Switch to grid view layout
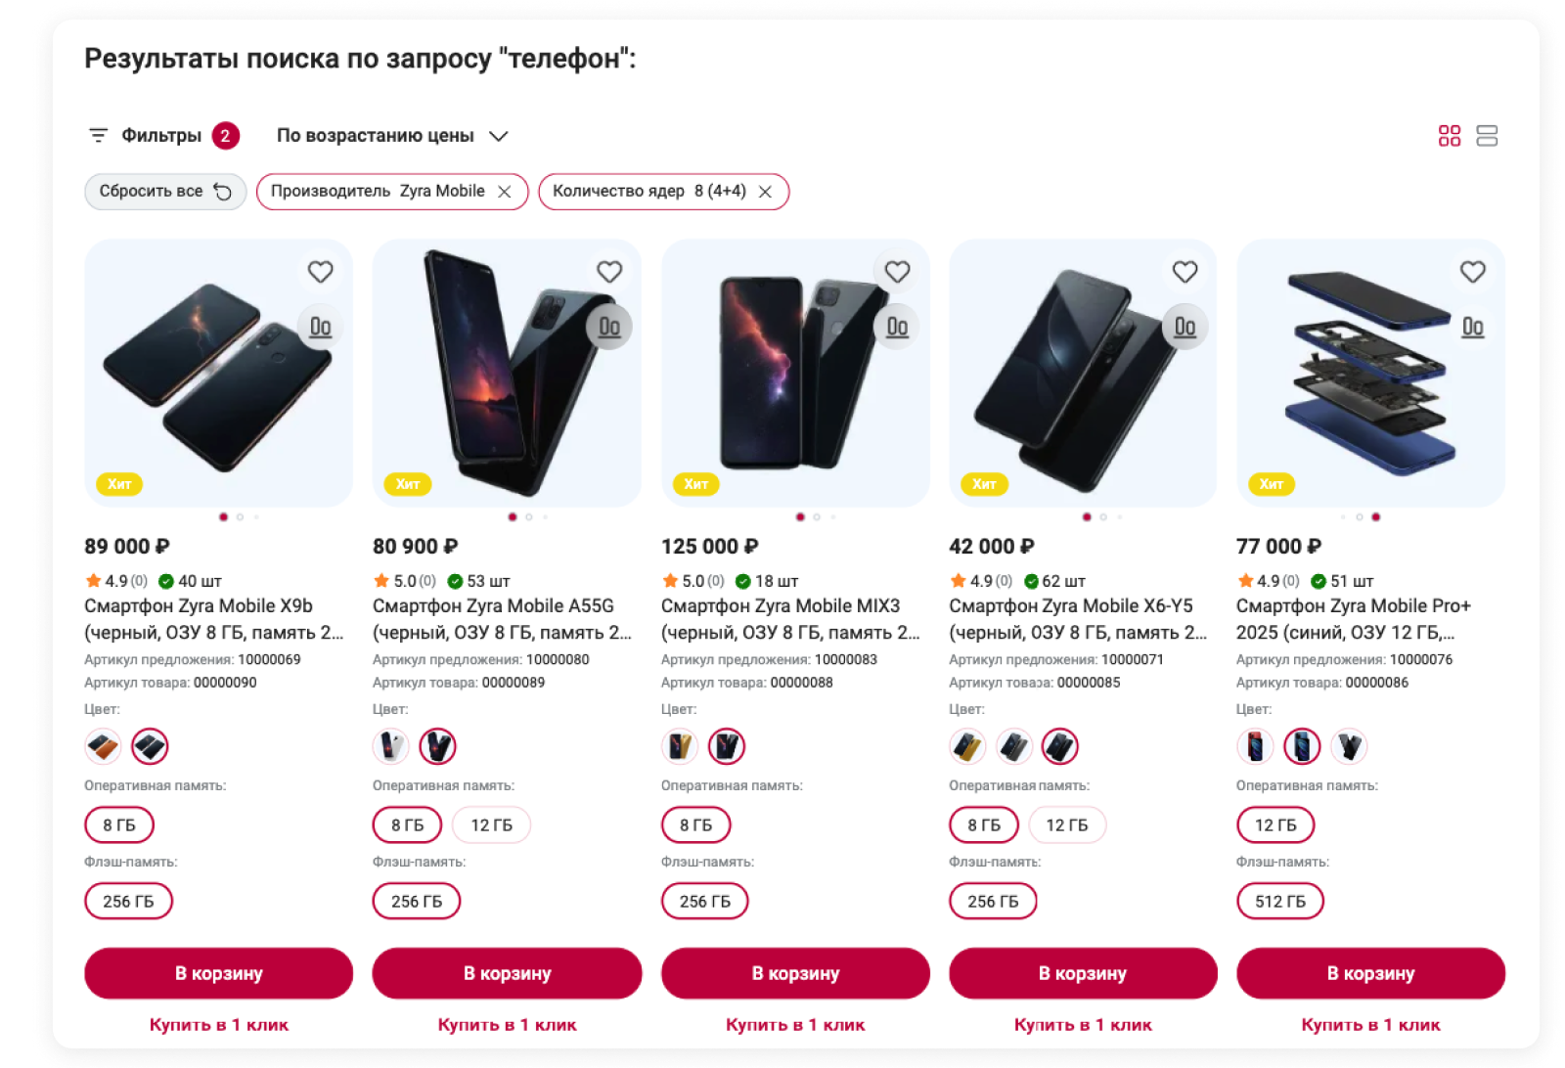The image size is (1565, 1068). coord(1450,136)
